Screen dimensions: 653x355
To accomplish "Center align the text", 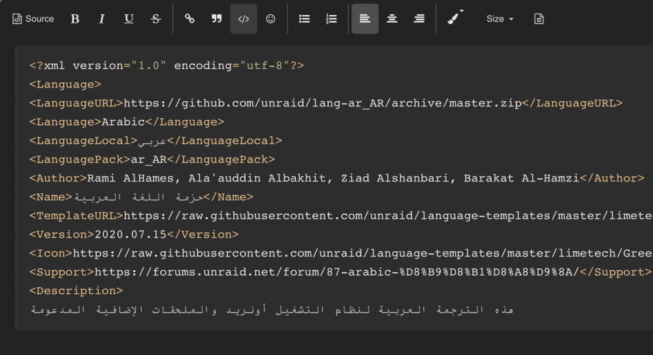I will (392, 19).
